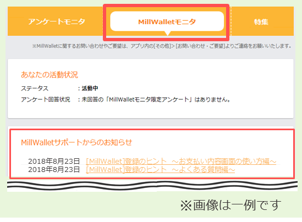Switch to the アンケートモニタ tab
The image size is (302, 222).
coord(57,21)
